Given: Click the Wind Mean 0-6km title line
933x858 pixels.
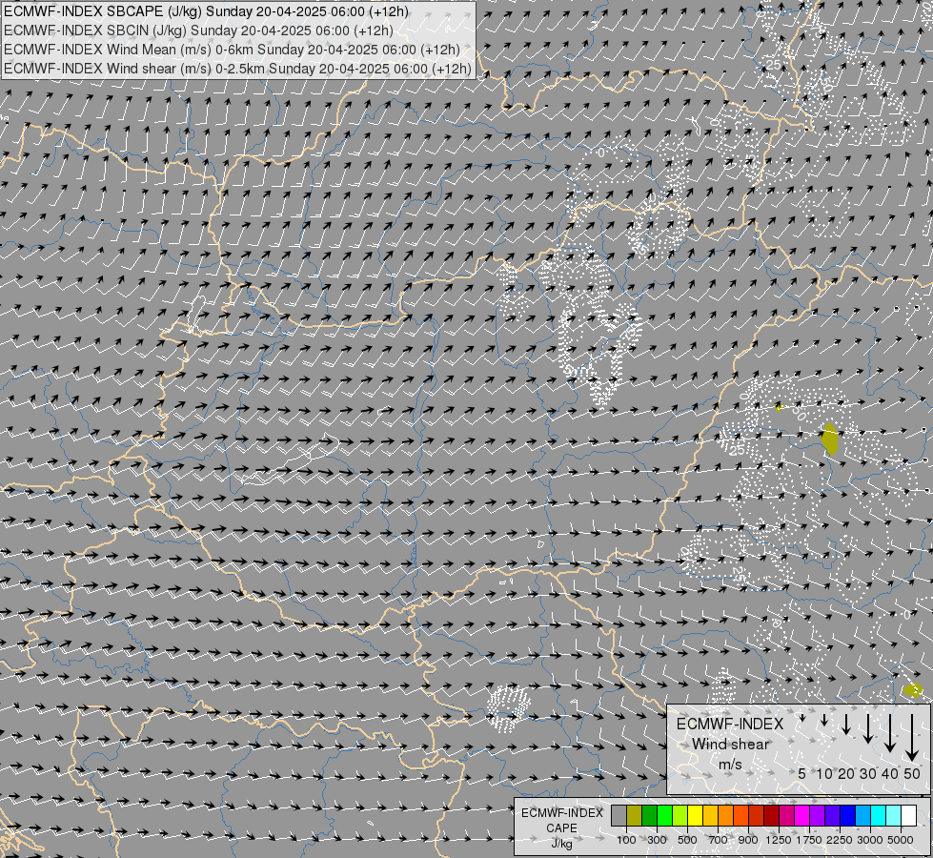Looking at the screenshot, I should (x=233, y=50).
